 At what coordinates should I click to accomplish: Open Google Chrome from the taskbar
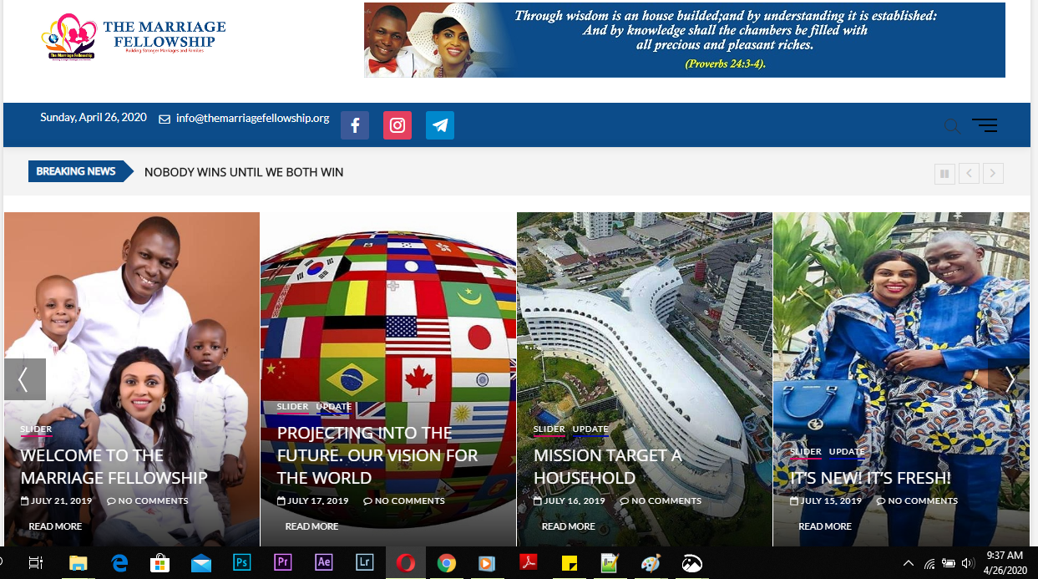[x=447, y=563]
